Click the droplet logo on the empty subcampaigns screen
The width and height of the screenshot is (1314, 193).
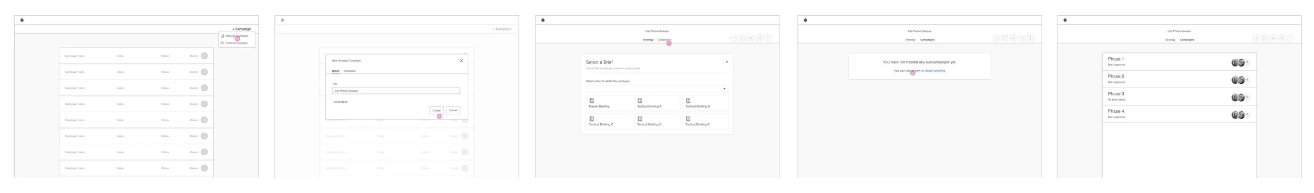805,20
